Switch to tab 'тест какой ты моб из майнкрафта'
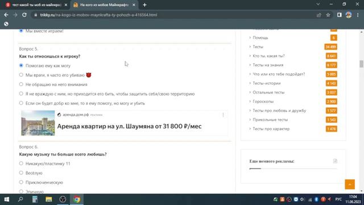 point(36,5)
